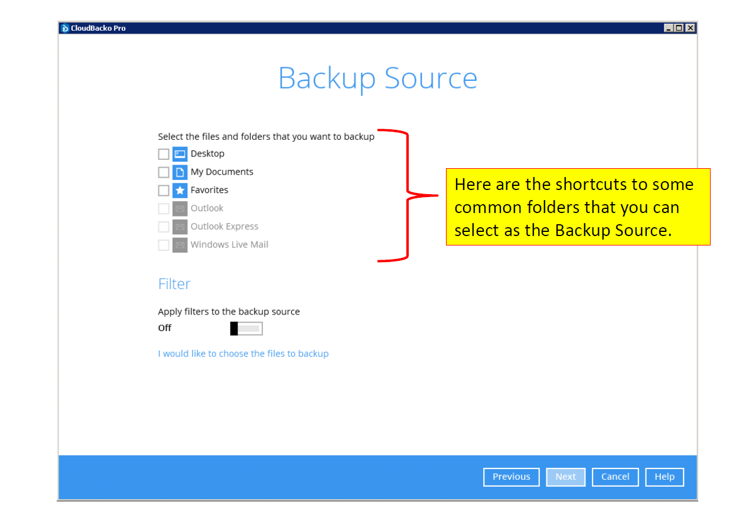Click the Windows Live Mail icon
The image size is (749, 524).
coord(179,245)
